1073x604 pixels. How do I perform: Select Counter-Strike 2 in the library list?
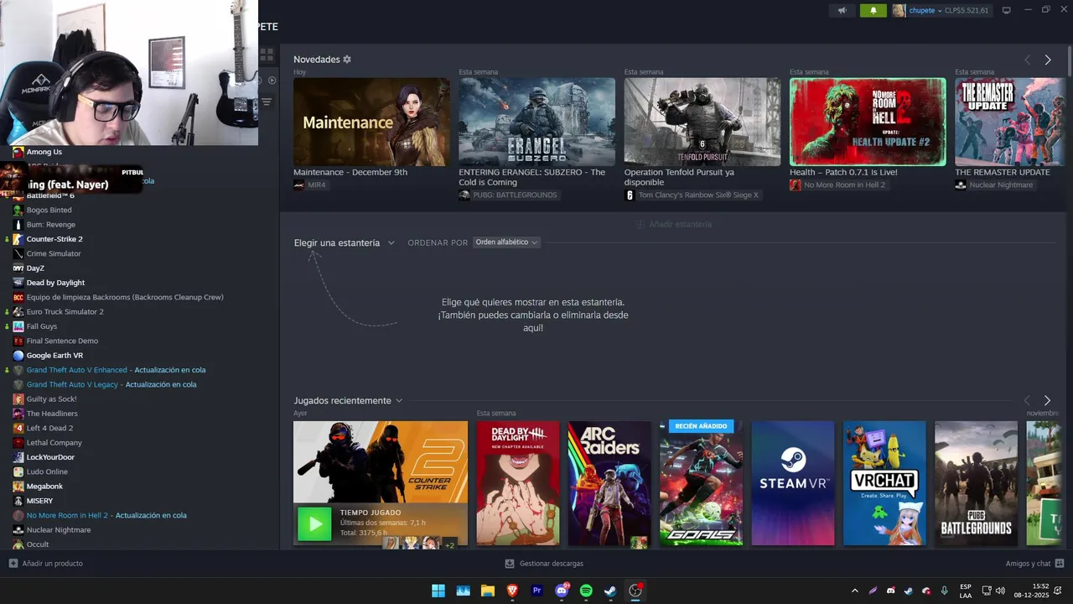54,239
